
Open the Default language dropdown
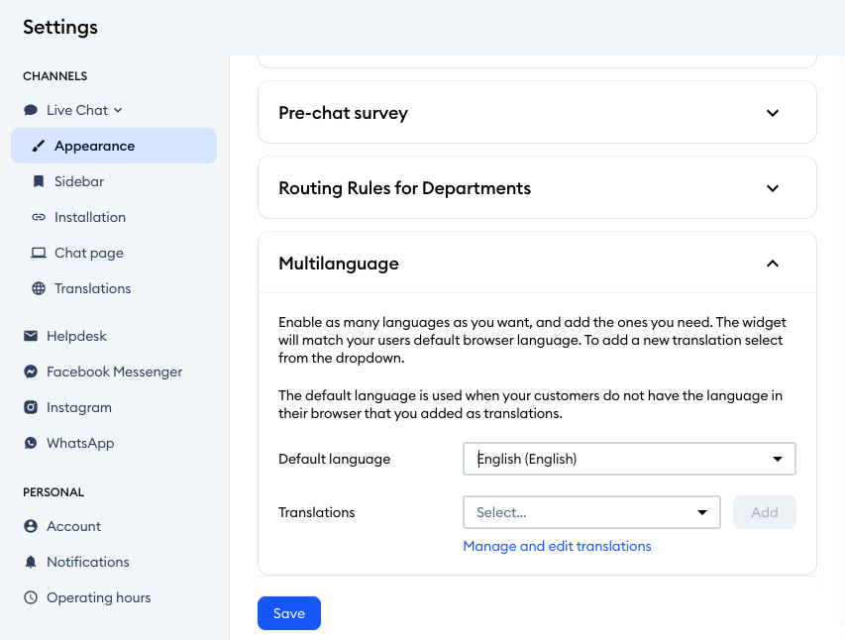click(629, 459)
